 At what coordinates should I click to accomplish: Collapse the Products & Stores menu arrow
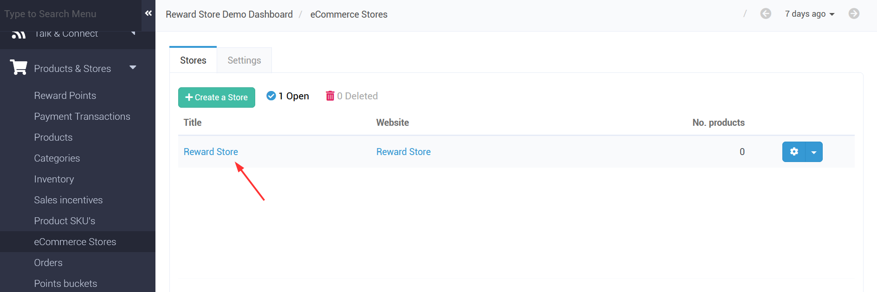[133, 68]
